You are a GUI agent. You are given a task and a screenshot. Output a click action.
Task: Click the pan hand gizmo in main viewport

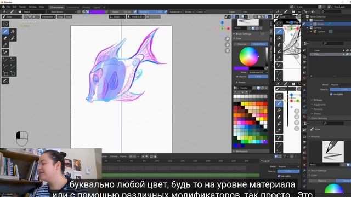click(x=227, y=45)
